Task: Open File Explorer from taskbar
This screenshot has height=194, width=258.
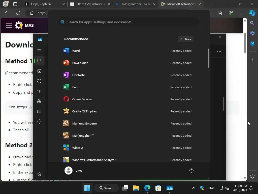Action: pyautogui.click(x=136, y=188)
